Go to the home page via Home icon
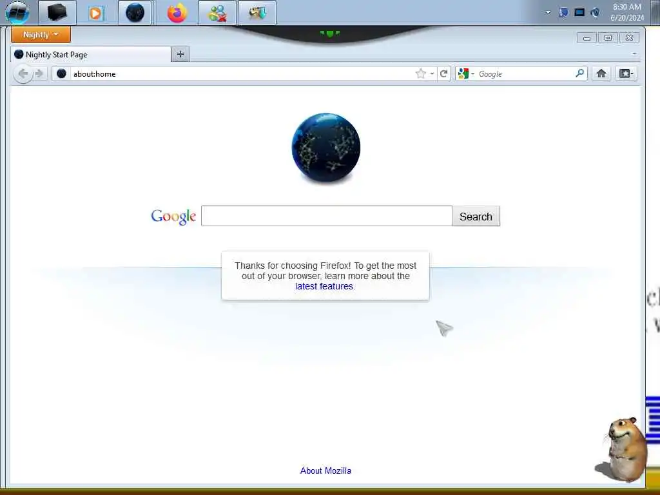 (601, 73)
